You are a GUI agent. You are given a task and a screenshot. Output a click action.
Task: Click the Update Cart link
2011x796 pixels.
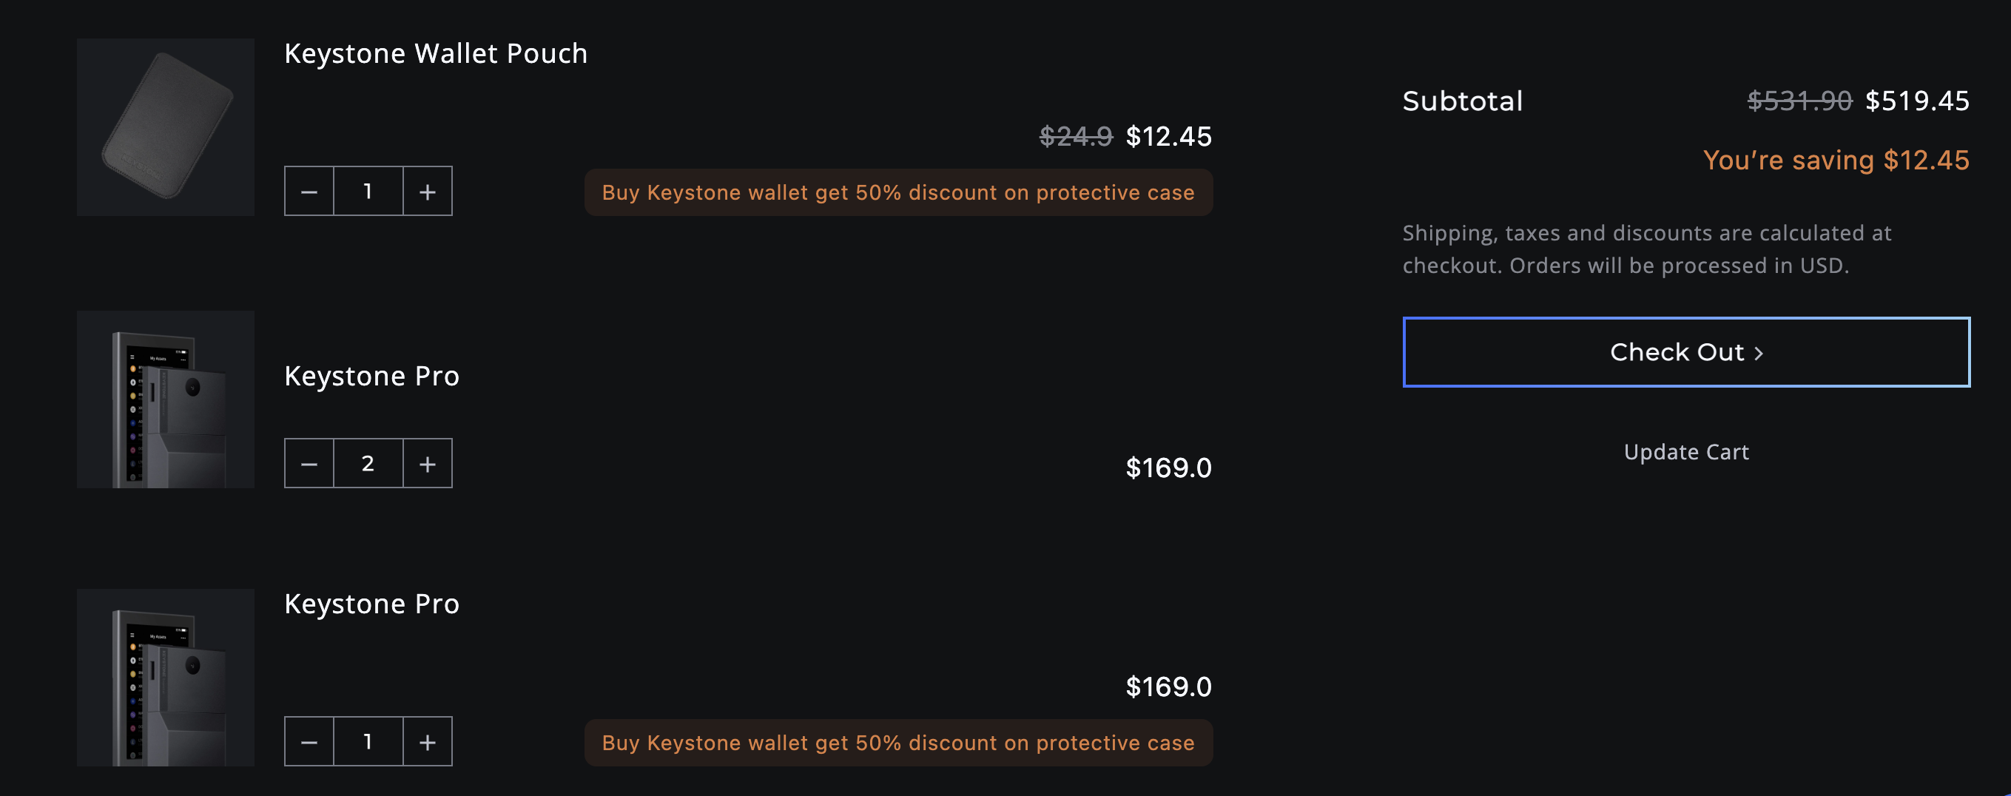[x=1685, y=451]
